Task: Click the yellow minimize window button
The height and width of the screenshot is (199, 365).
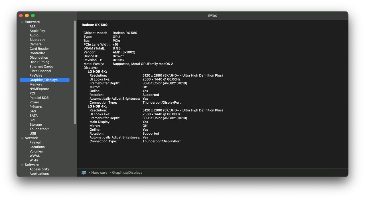Action: (27, 15)
